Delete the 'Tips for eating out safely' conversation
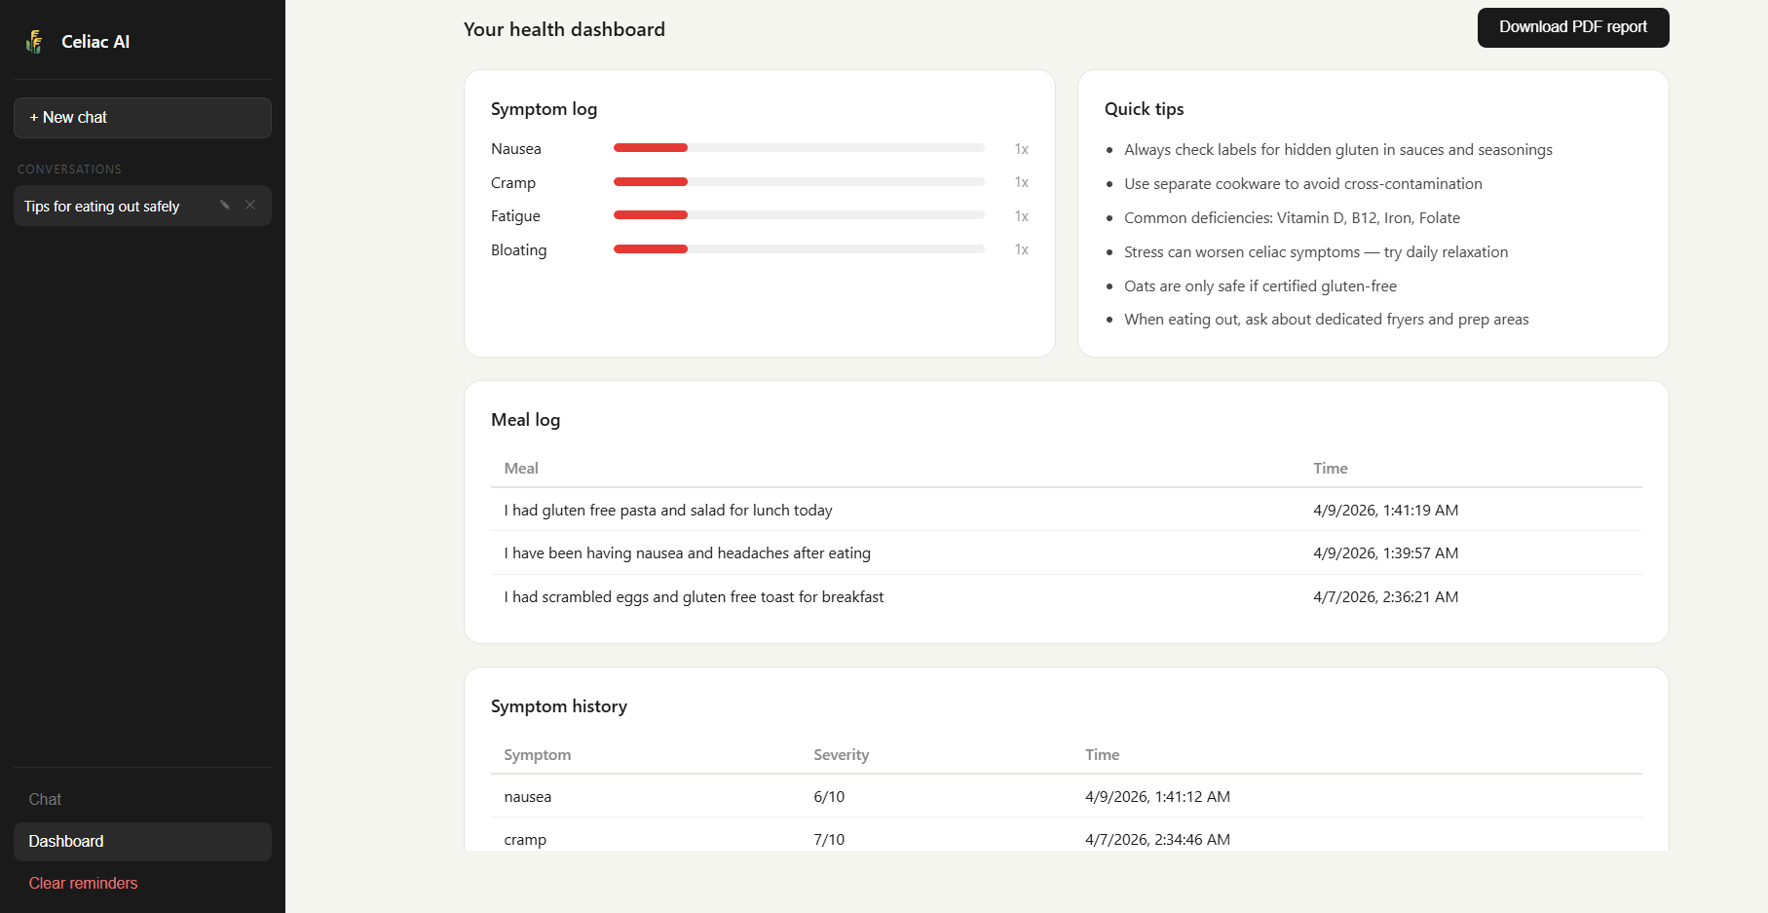The width and height of the screenshot is (1768, 913). [250, 205]
